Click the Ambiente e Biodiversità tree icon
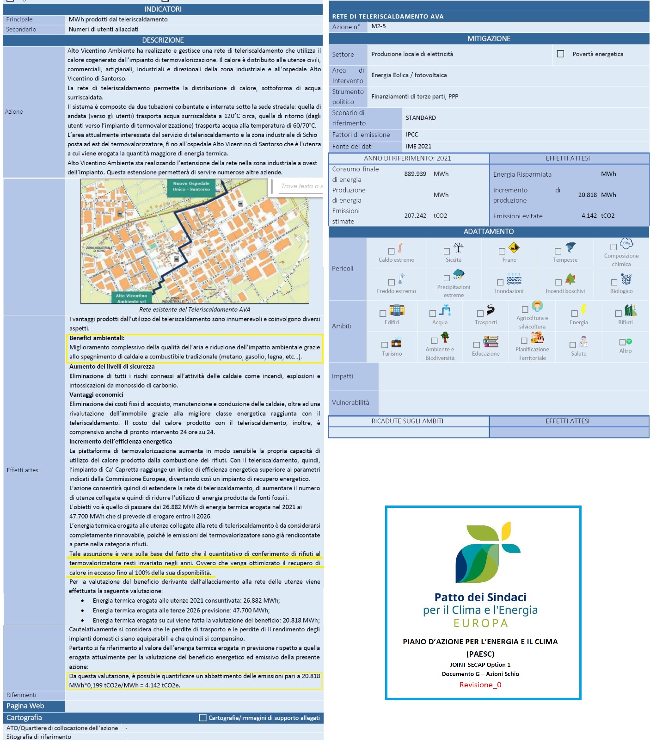The height and width of the screenshot is (740, 650). [x=445, y=337]
